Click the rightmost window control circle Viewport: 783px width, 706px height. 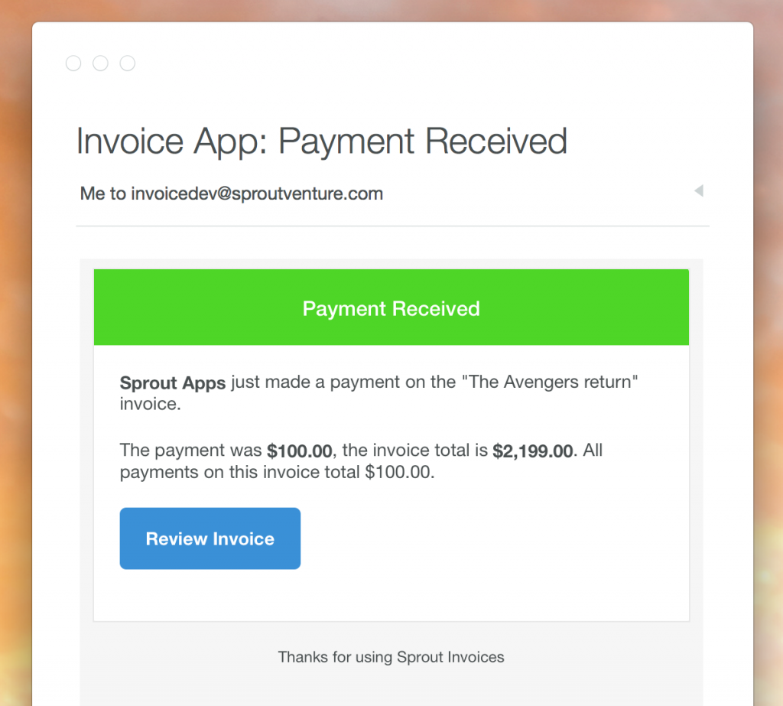[x=128, y=63]
